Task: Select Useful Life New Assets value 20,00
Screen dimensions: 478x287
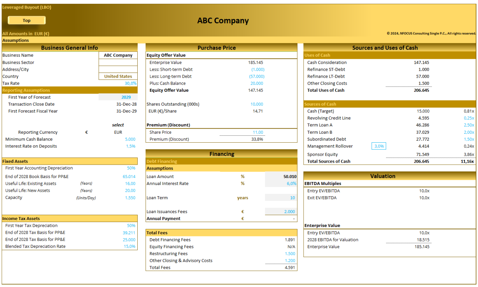Action: [130, 190]
